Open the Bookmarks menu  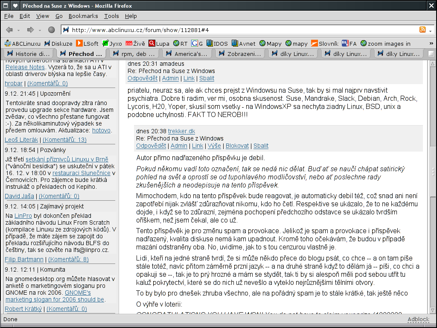tap(83, 16)
